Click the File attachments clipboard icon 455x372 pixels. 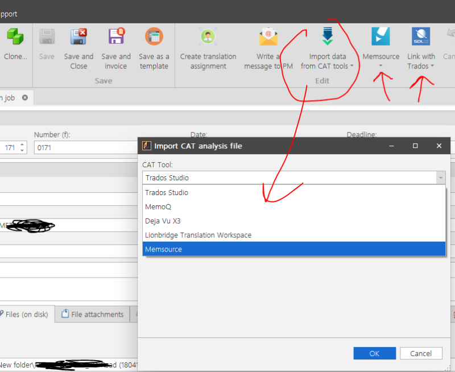(65, 313)
